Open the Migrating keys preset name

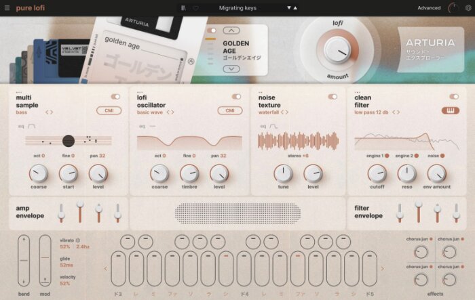(x=237, y=8)
